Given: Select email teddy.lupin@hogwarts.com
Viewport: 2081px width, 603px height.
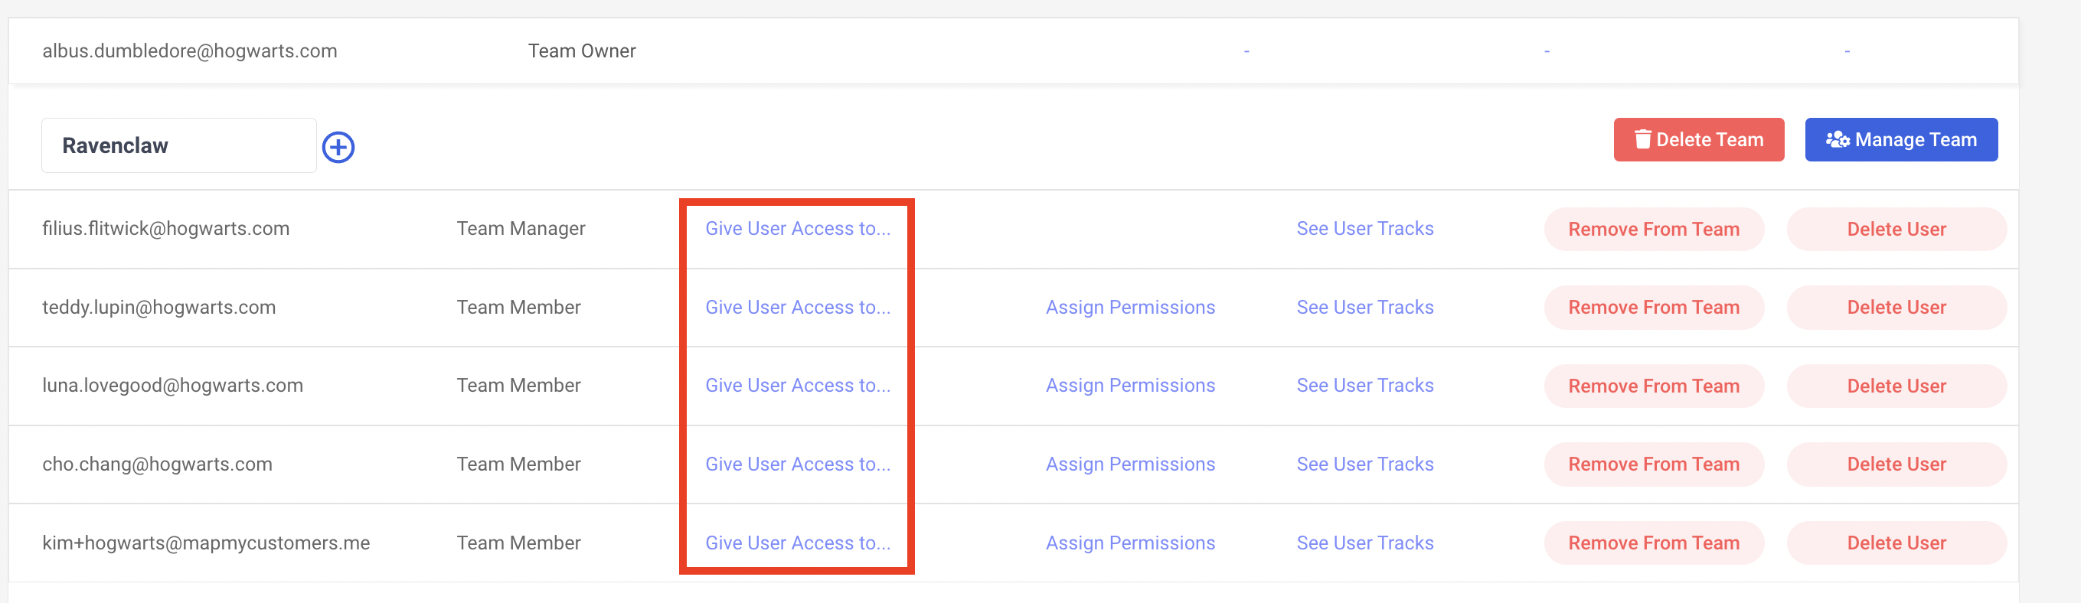Looking at the screenshot, I should click(159, 308).
